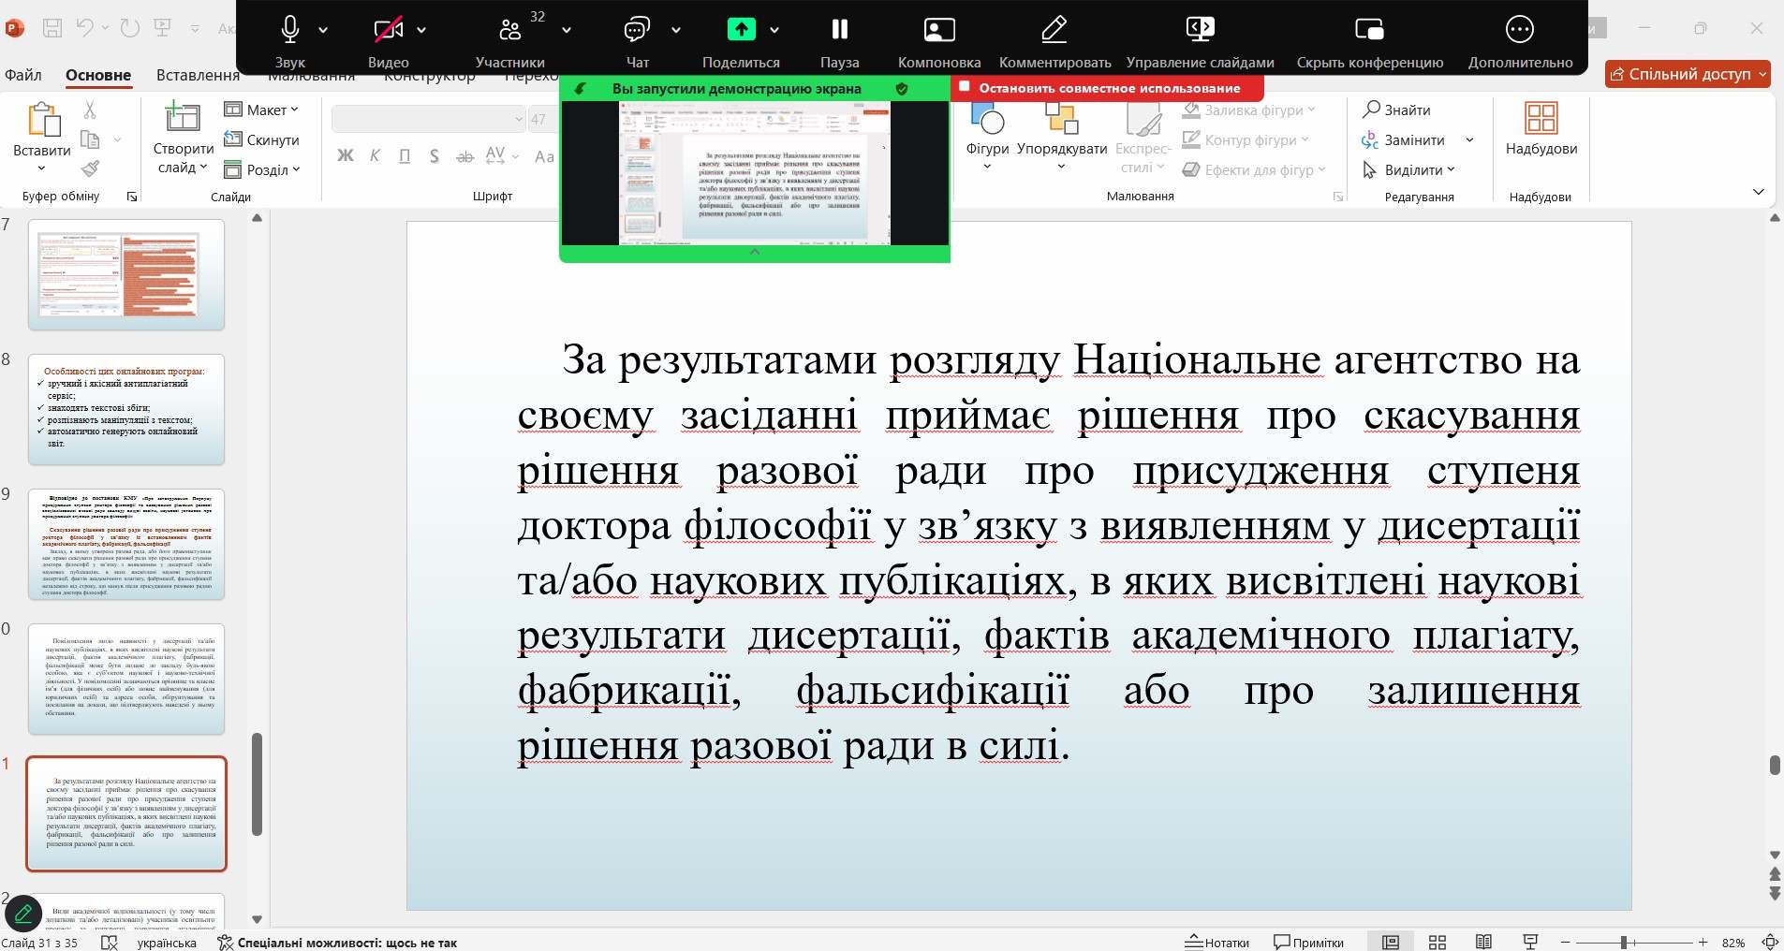Open the Розділ section dropdown

click(x=262, y=170)
